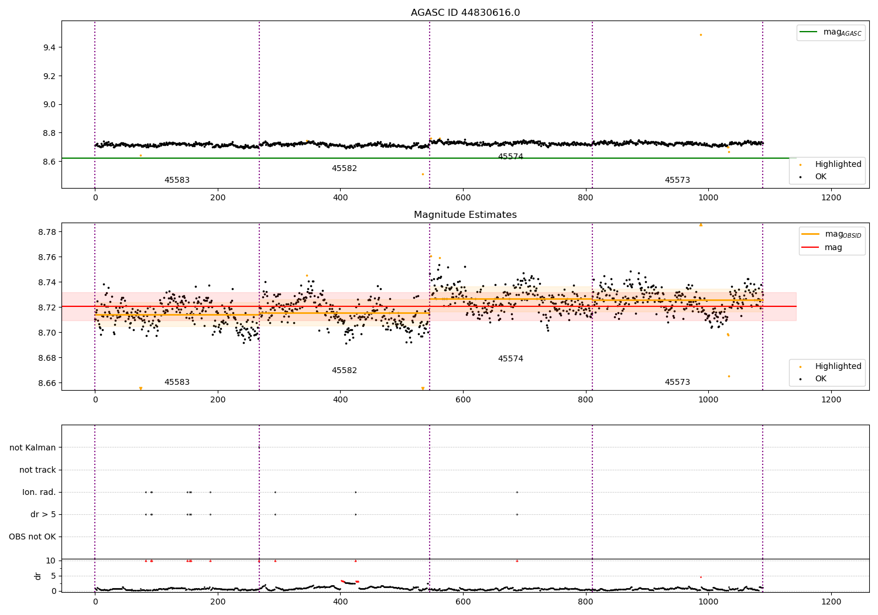This screenshot has height=615, width=878.
Task: Click the 9.2 y-axis tick in top panel
Action: point(49,76)
